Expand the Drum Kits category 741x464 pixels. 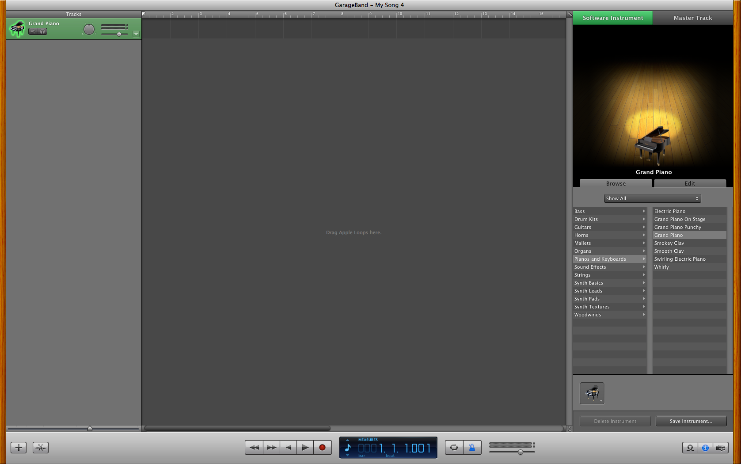tap(610, 219)
